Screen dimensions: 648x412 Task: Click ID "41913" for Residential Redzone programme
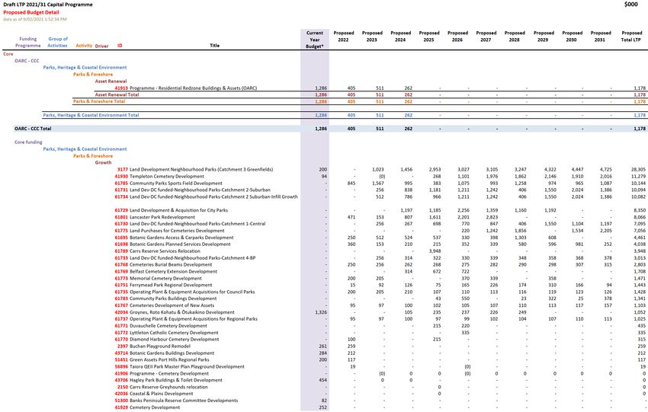121,88
